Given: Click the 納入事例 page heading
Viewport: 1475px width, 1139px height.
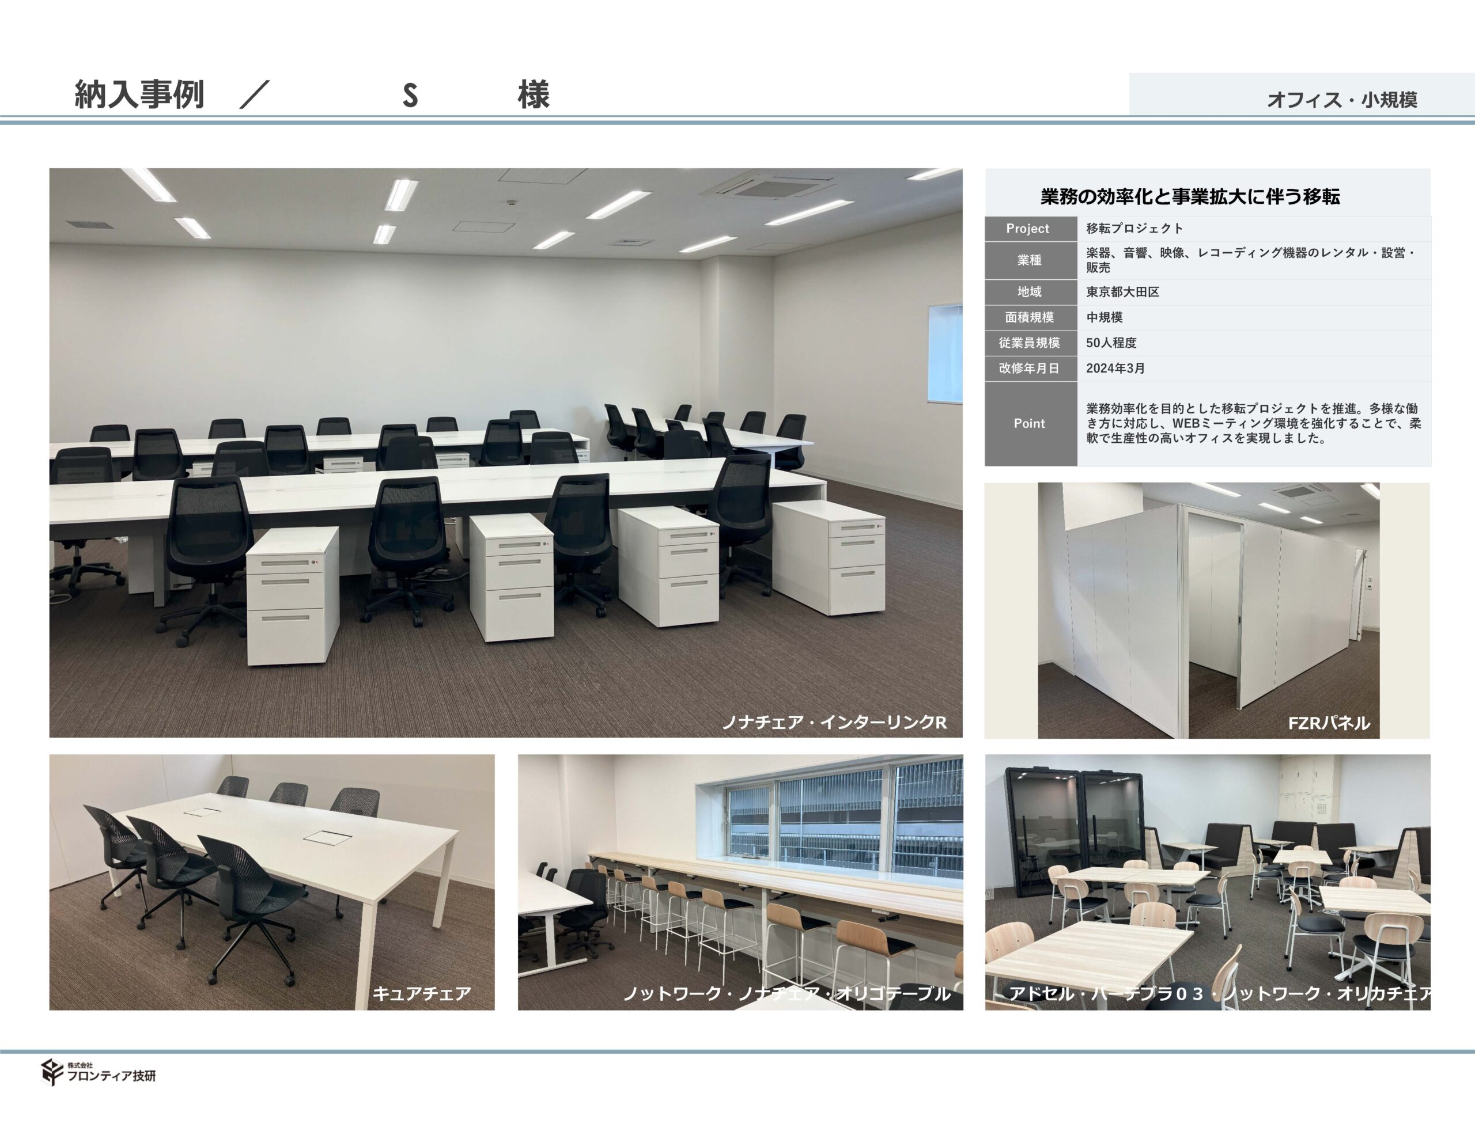Looking at the screenshot, I should coord(139,94).
